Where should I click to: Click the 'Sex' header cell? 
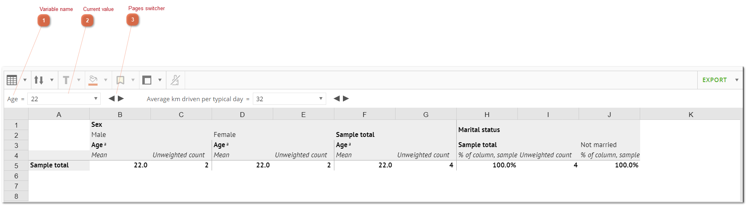[97, 125]
